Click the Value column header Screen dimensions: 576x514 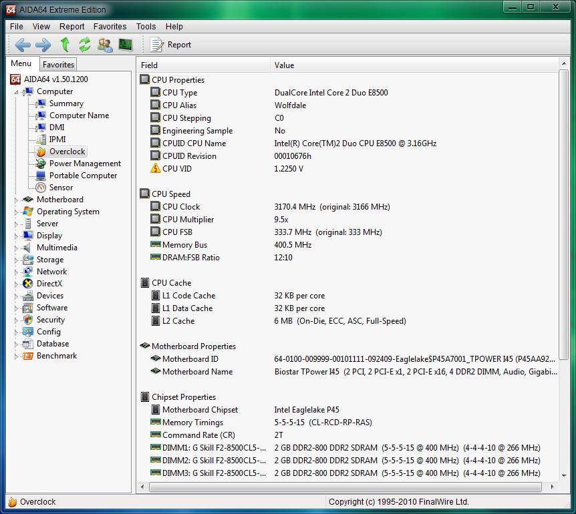tap(414, 65)
